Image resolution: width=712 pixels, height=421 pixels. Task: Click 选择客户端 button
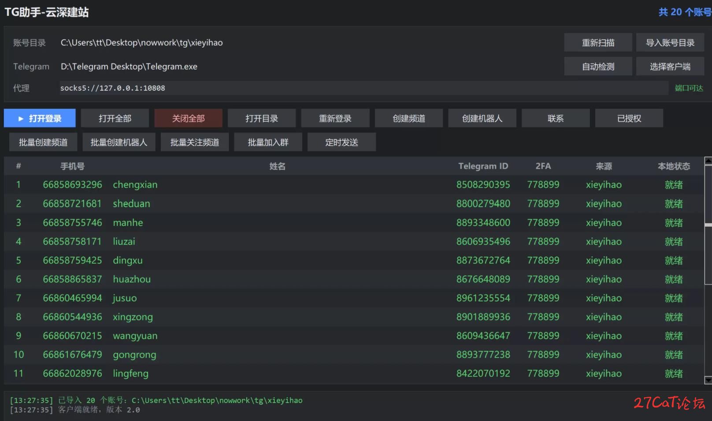point(670,66)
